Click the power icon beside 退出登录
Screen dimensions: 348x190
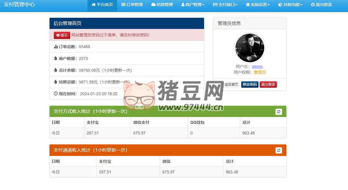coord(313,5)
